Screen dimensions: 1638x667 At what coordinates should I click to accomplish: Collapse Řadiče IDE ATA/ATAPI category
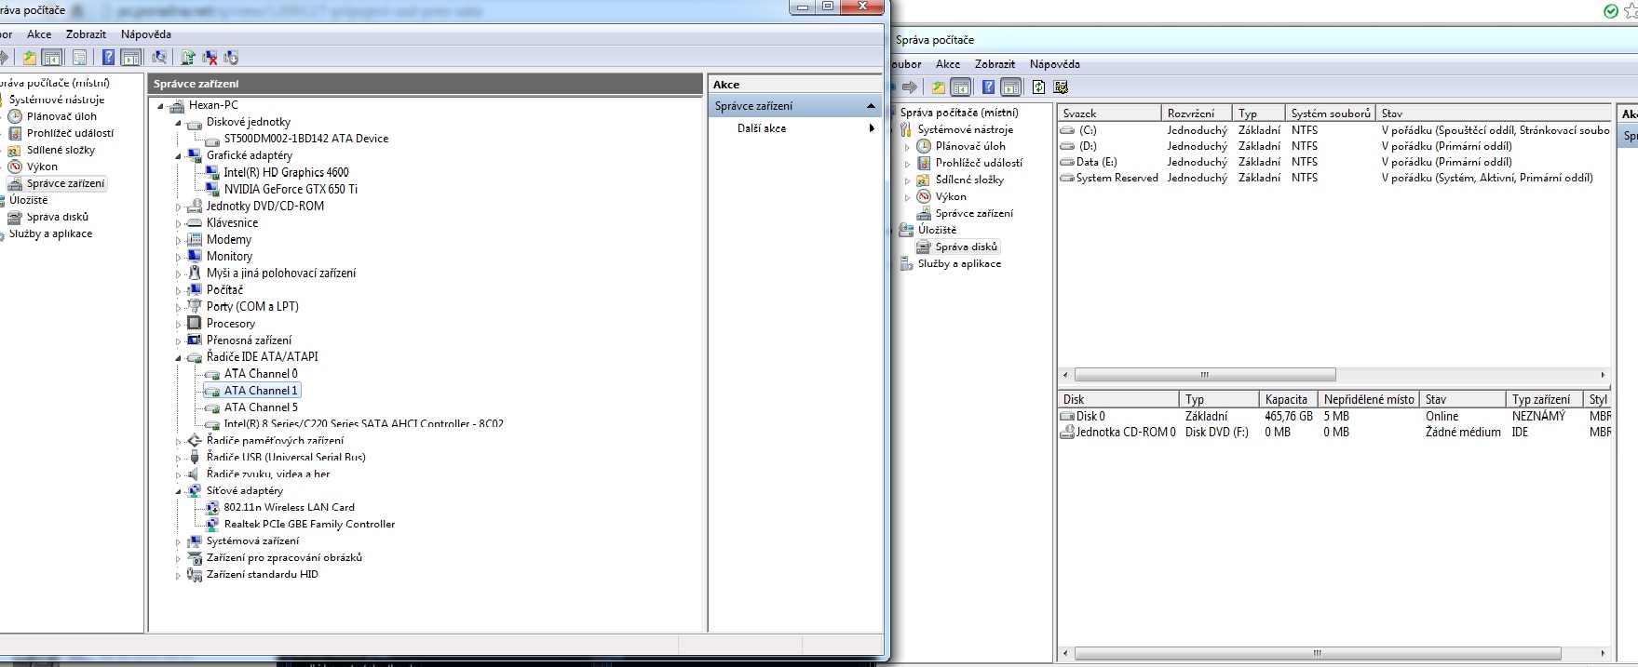178,357
